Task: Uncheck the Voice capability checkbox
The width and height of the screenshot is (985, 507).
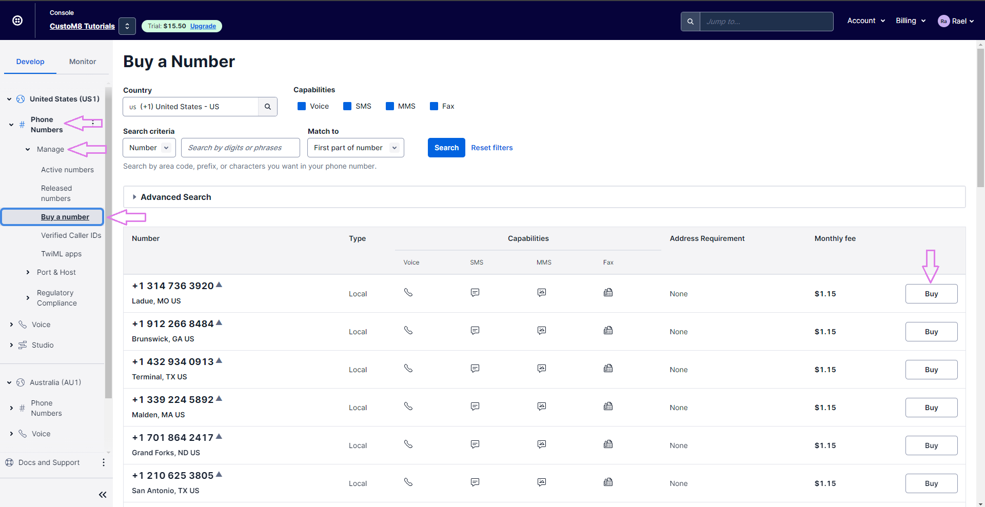Action: [x=302, y=106]
